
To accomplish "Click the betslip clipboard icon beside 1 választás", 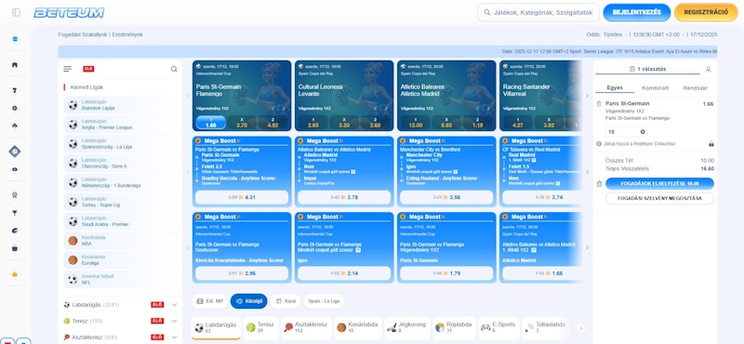I will click(632, 70).
